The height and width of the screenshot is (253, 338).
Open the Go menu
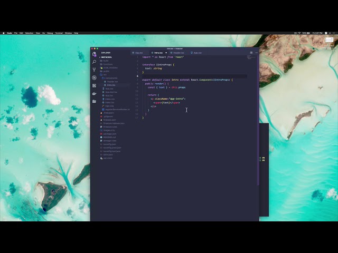[43, 33]
